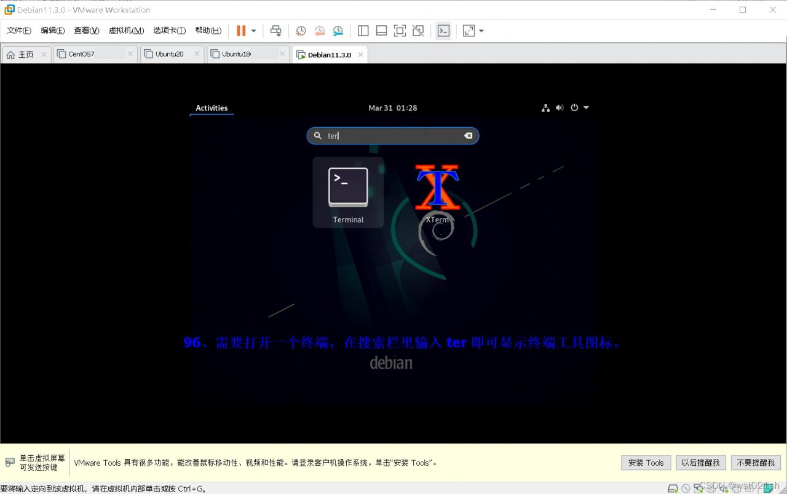The height and width of the screenshot is (494, 787).
Task: Open the 虚拟机(M) menu
Action: 126,31
